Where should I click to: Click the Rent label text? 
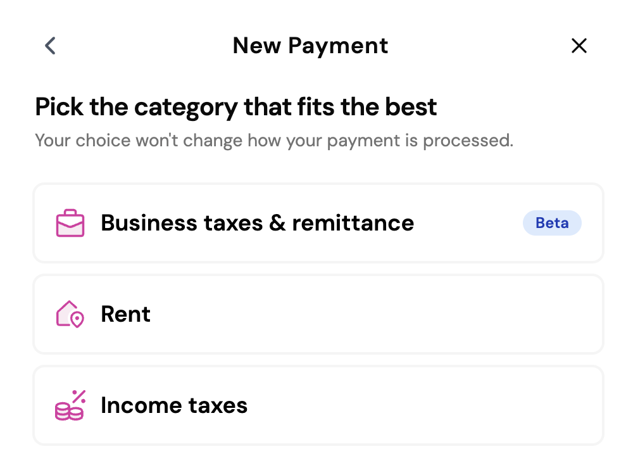[x=125, y=313]
